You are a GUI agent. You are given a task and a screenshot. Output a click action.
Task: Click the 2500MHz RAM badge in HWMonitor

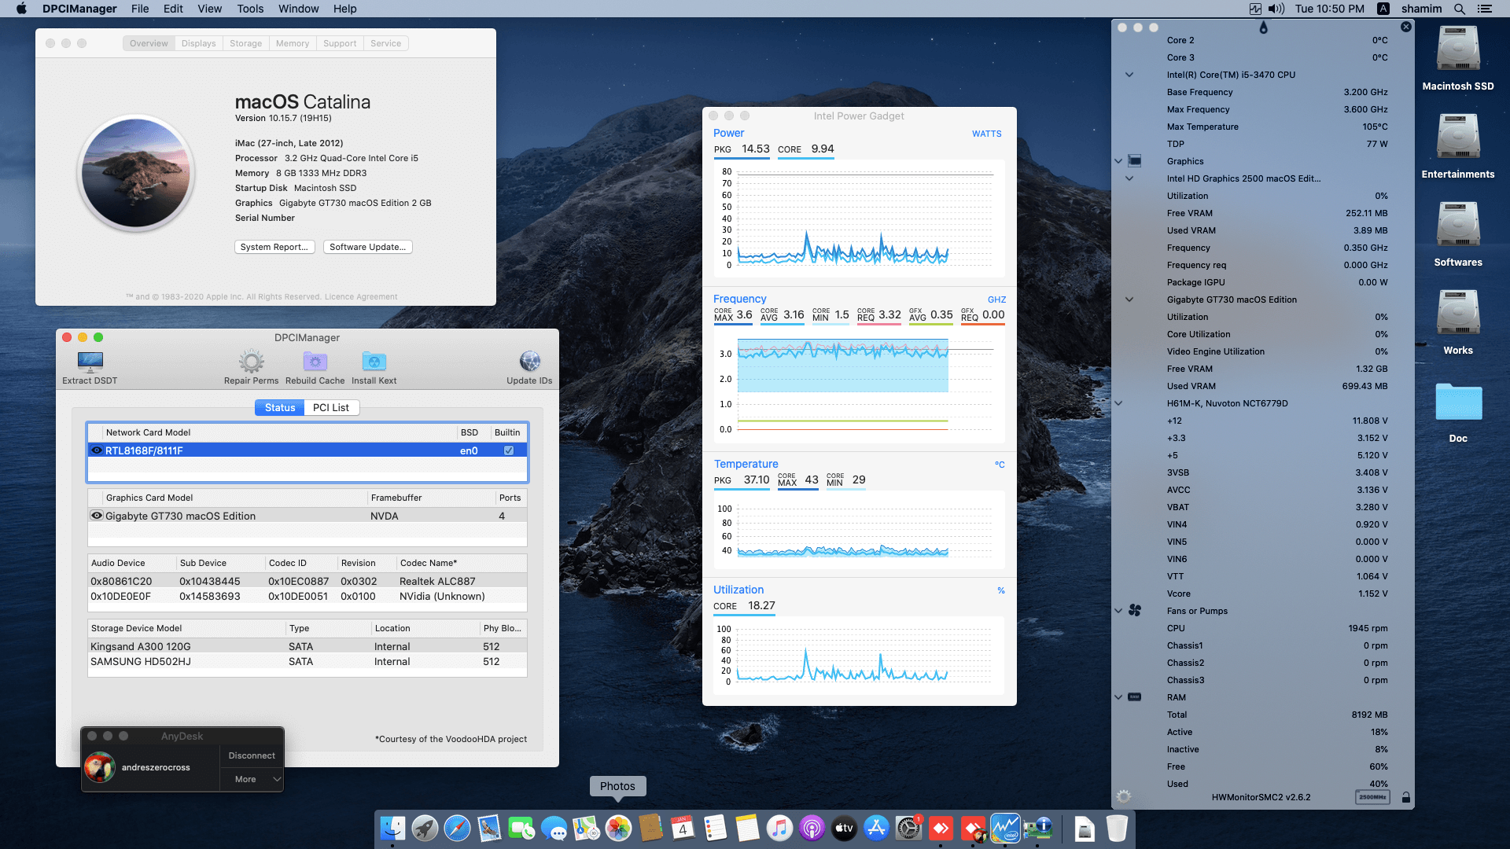(1372, 797)
